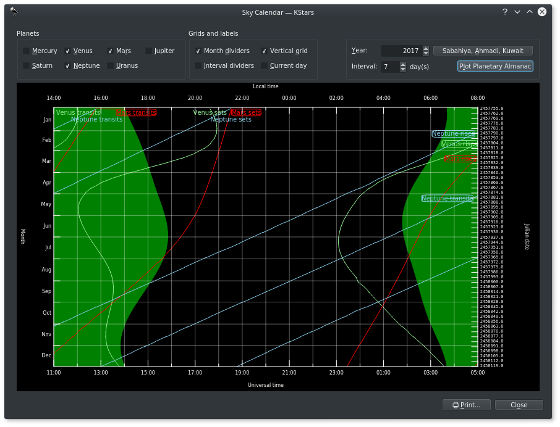
Task: Disable the Vertical grid option
Action: pos(265,51)
